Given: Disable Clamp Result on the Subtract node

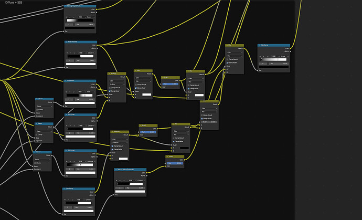Looking at the screenshot, I should [x=112, y=146].
